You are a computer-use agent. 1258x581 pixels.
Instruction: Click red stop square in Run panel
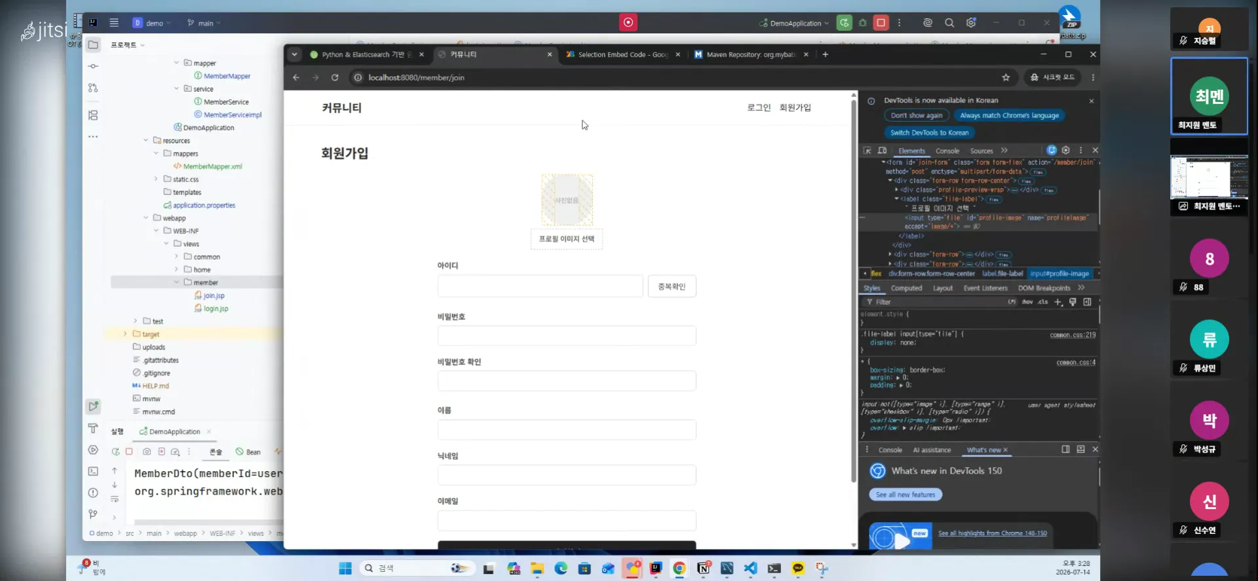[x=129, y=451]
